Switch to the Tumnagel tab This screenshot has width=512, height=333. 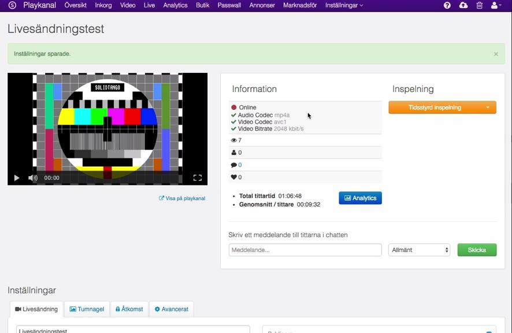(87, 309)
